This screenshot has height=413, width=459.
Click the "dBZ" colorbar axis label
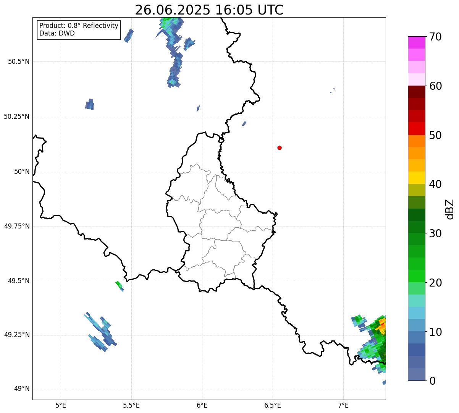[x=450, y=209]
